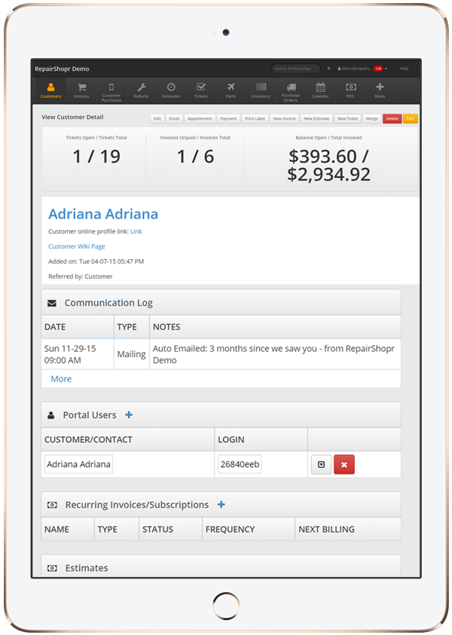Create a New Ticket
The width and height of the screenshot is (452, 635).
[347, 119]
